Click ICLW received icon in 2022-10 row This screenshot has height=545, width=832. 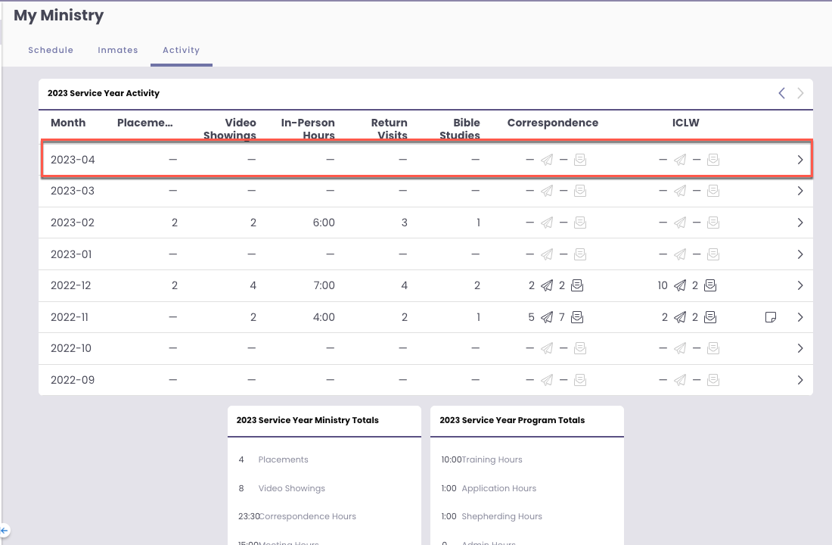[714, 348]
